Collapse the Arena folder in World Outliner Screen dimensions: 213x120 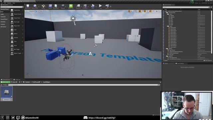click(167, 14)
